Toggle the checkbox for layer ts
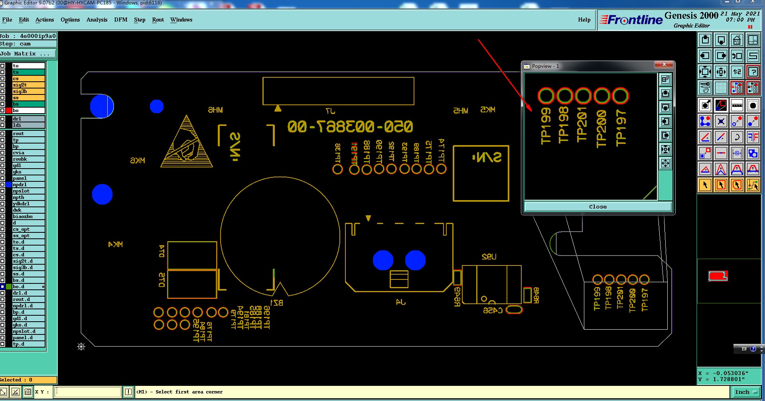 click(2, 72)
